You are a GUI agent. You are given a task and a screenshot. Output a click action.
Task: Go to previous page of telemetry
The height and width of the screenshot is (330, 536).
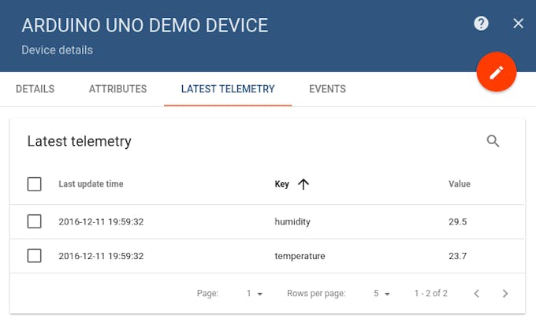coord(476,294)
